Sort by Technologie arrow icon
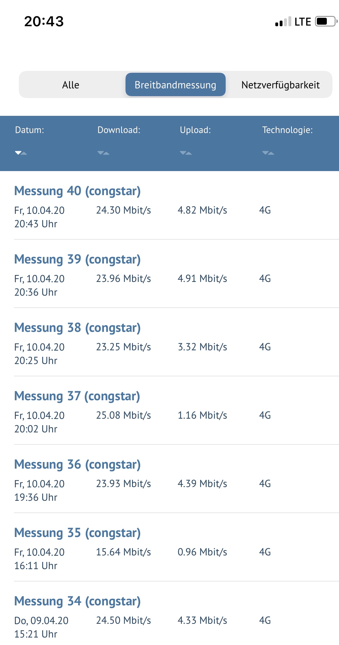Viewport: 339px width, 645px height. [x=268, y=153]
